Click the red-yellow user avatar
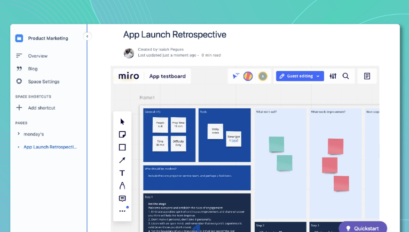409x232 pixels. pyautogui.click(x=248, y=76)
